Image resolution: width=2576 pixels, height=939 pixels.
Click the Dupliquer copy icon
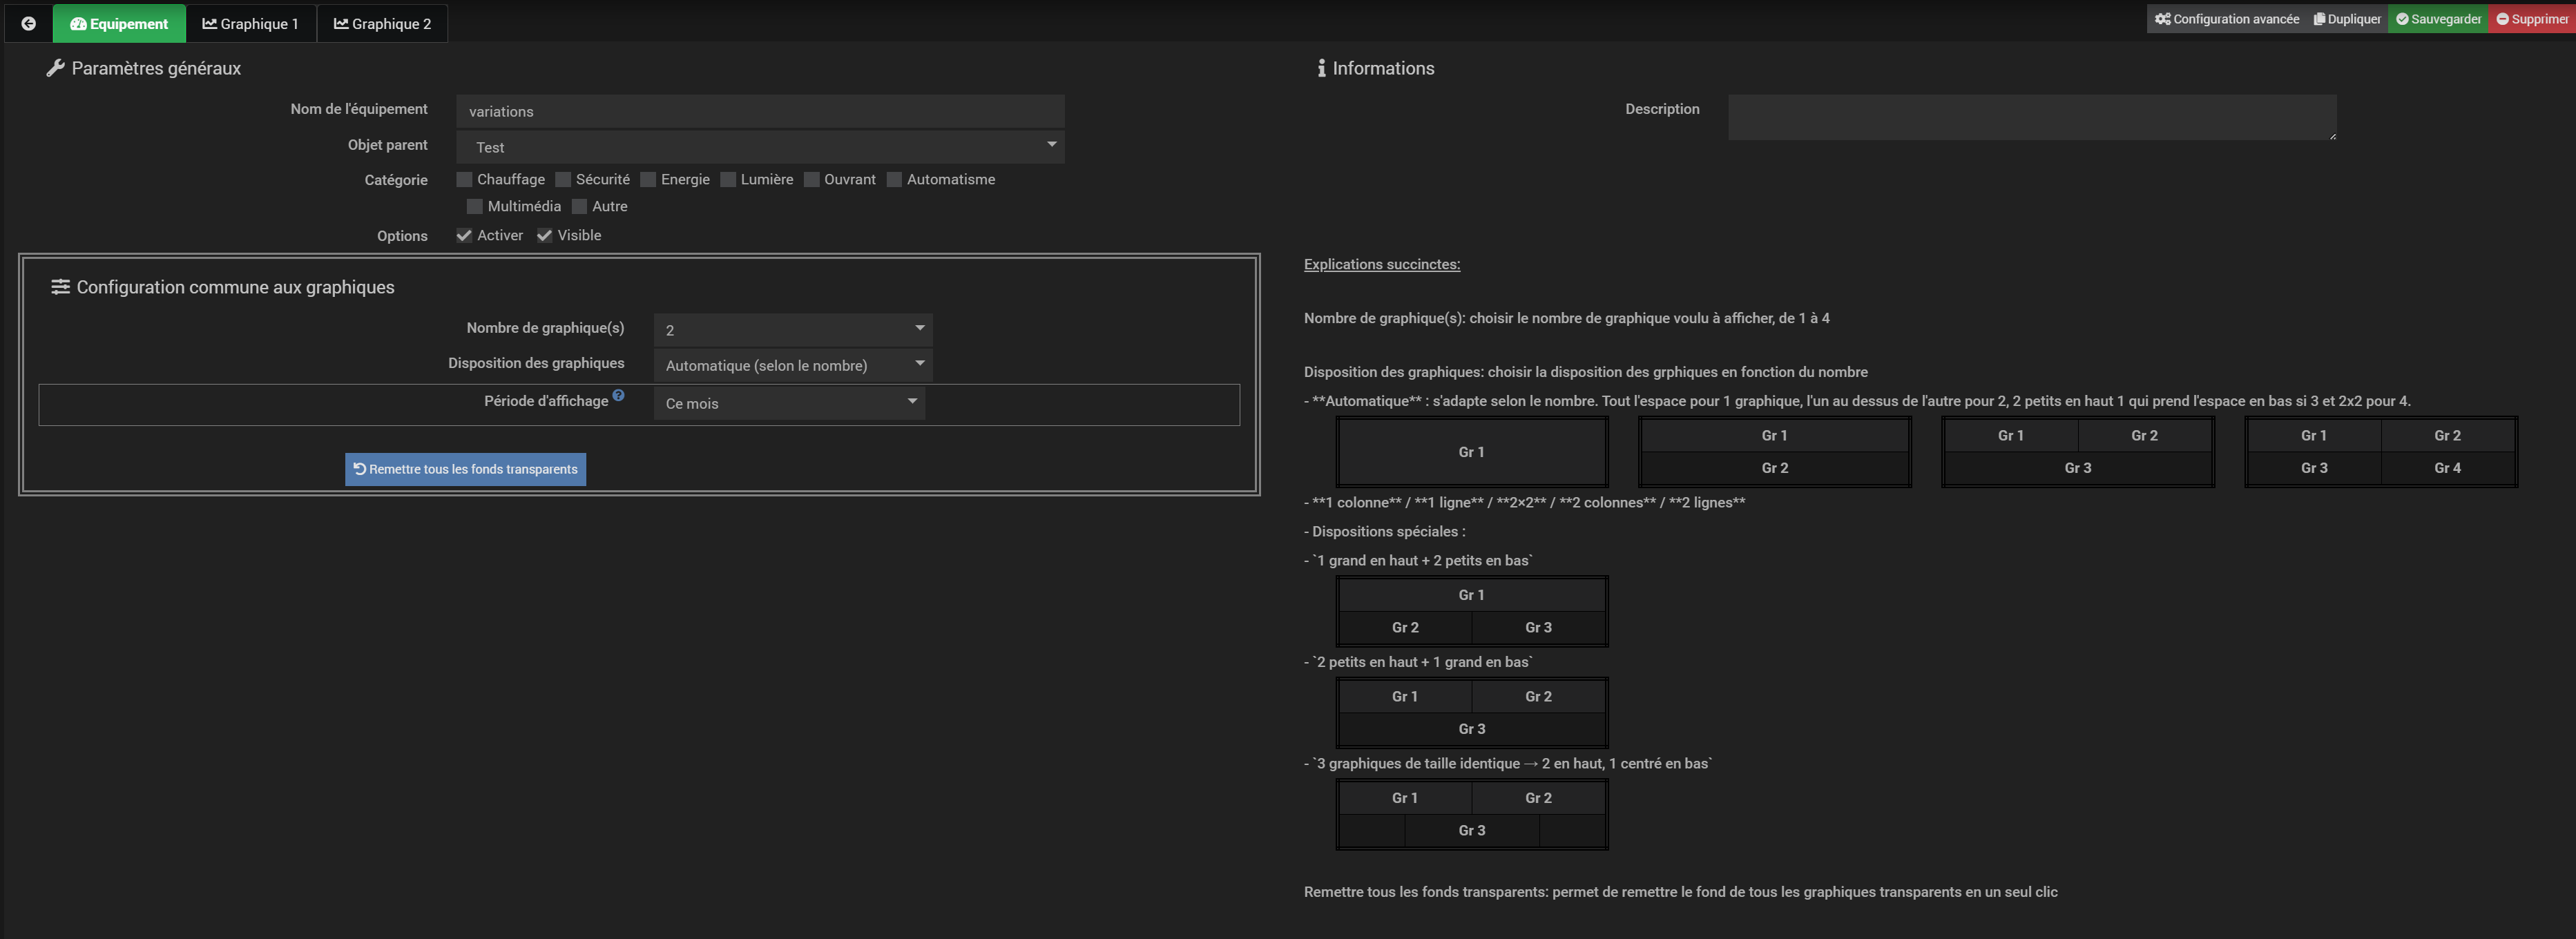pyautogui.click(x=2319, y=19)
